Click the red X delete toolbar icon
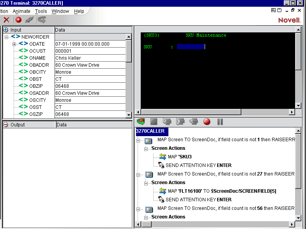Screen dimensions: 306x229 pyautogui.click(x=7, y=20)
